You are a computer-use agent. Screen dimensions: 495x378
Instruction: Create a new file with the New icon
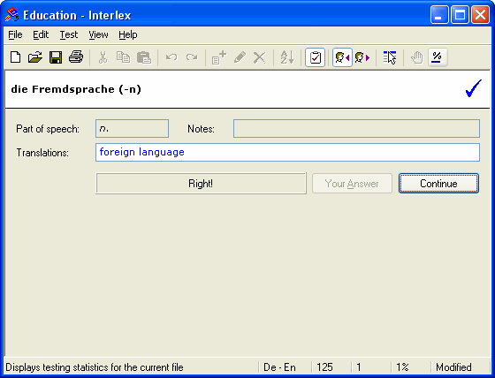16,57
